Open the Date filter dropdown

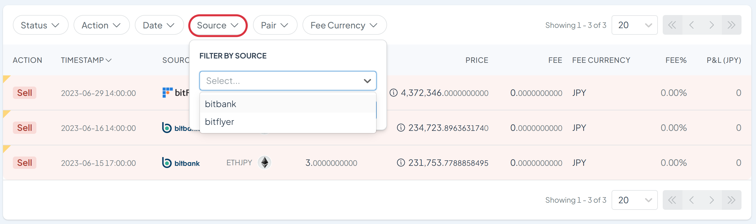point(159,25)
